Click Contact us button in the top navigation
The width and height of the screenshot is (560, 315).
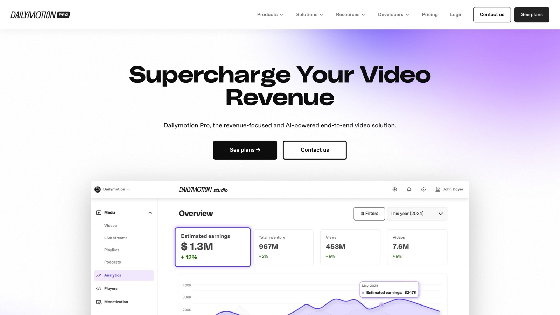click(x=492, y=15)
